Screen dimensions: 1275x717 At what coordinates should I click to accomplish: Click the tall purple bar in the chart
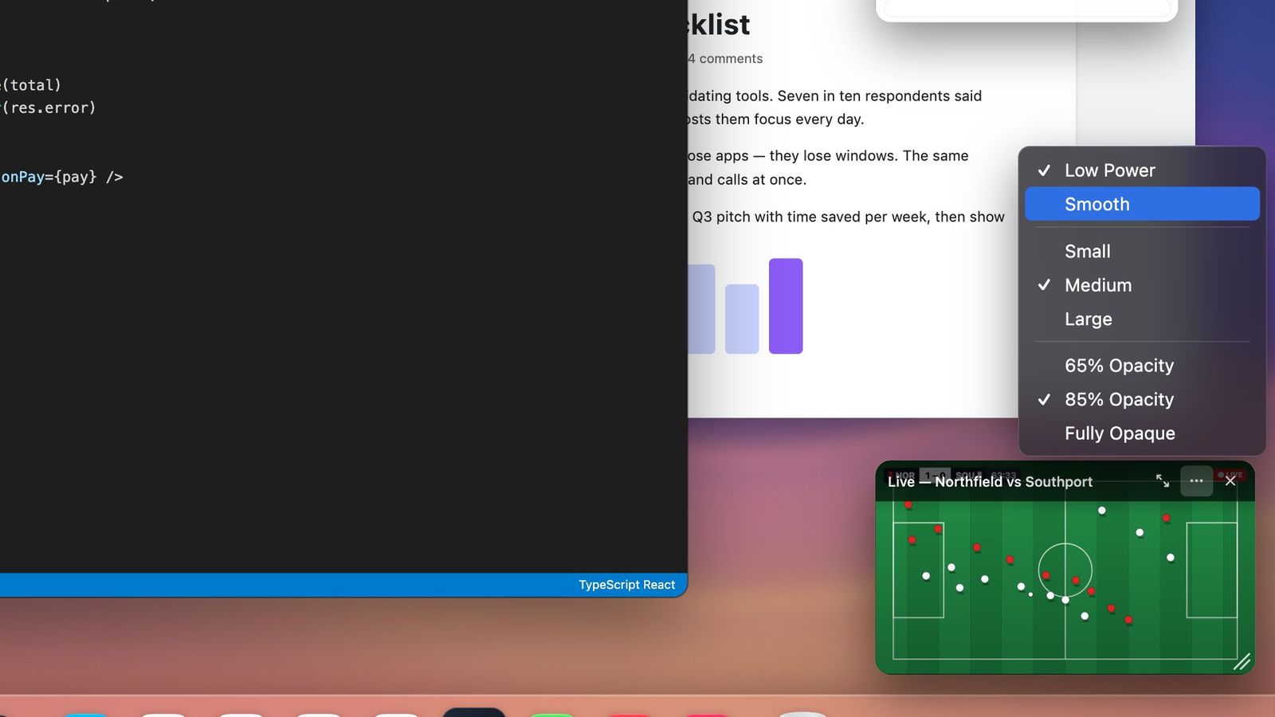pyautogui.click(x=786, y=306)
